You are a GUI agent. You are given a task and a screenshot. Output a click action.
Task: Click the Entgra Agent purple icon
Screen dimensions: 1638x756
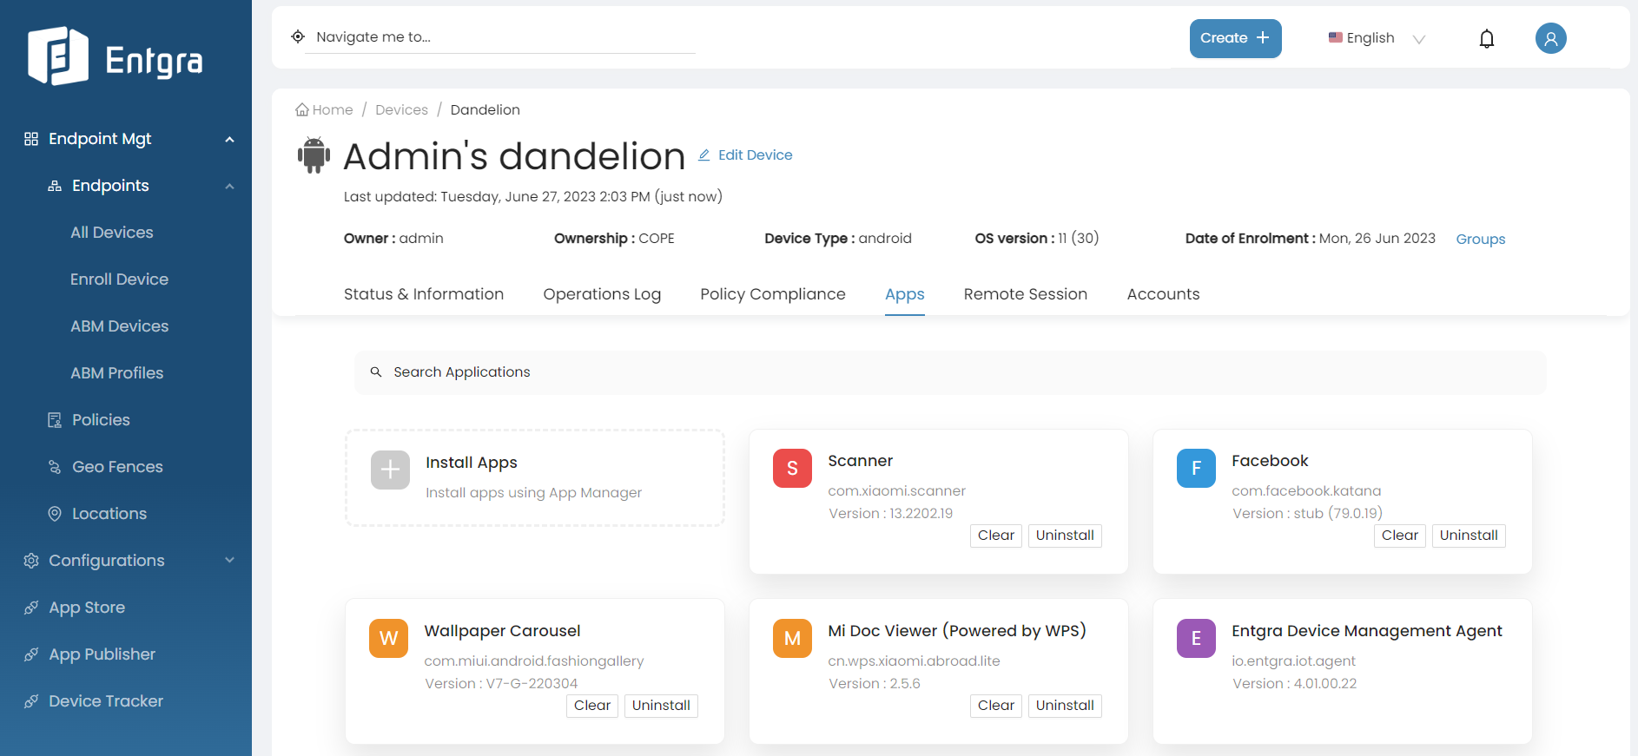pos(1196,639)
